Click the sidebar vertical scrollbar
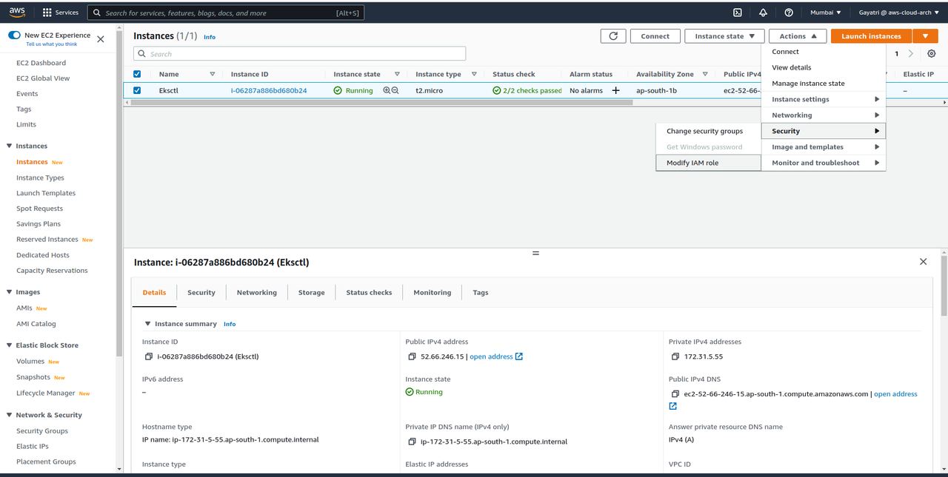This screenshot has width=948, height=477. click(x=119, y=192)
